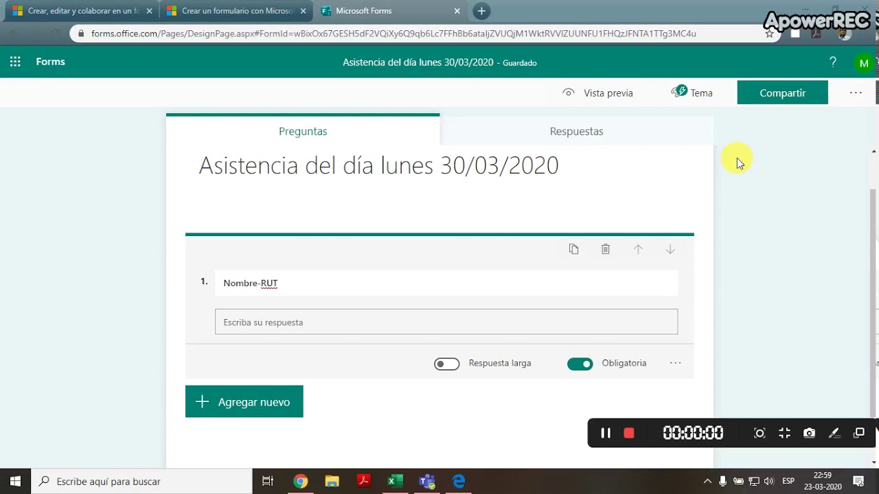Click the recorder window-switch icon
Image resolution: width=879 pixels, height=494 pixels.
(859, 433)
